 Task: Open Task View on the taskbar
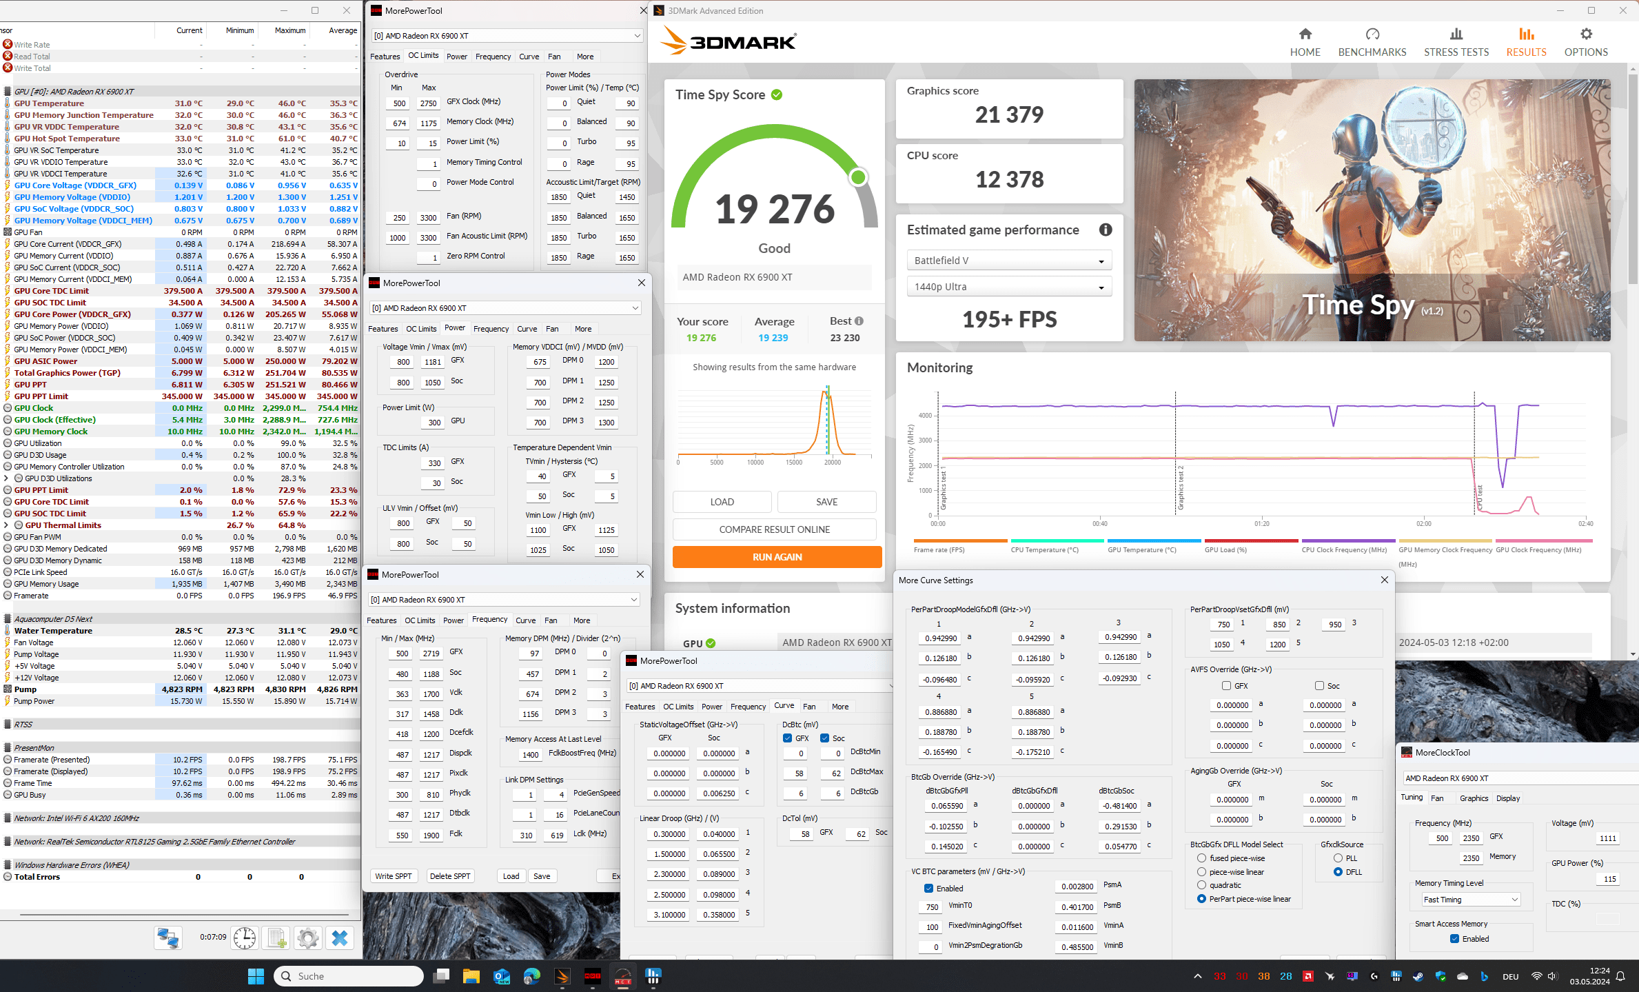click(x=441, y=976)
